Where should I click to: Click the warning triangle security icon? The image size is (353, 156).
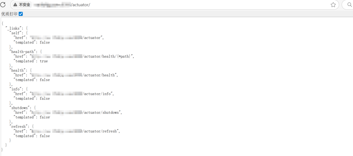tap(15, 5)
